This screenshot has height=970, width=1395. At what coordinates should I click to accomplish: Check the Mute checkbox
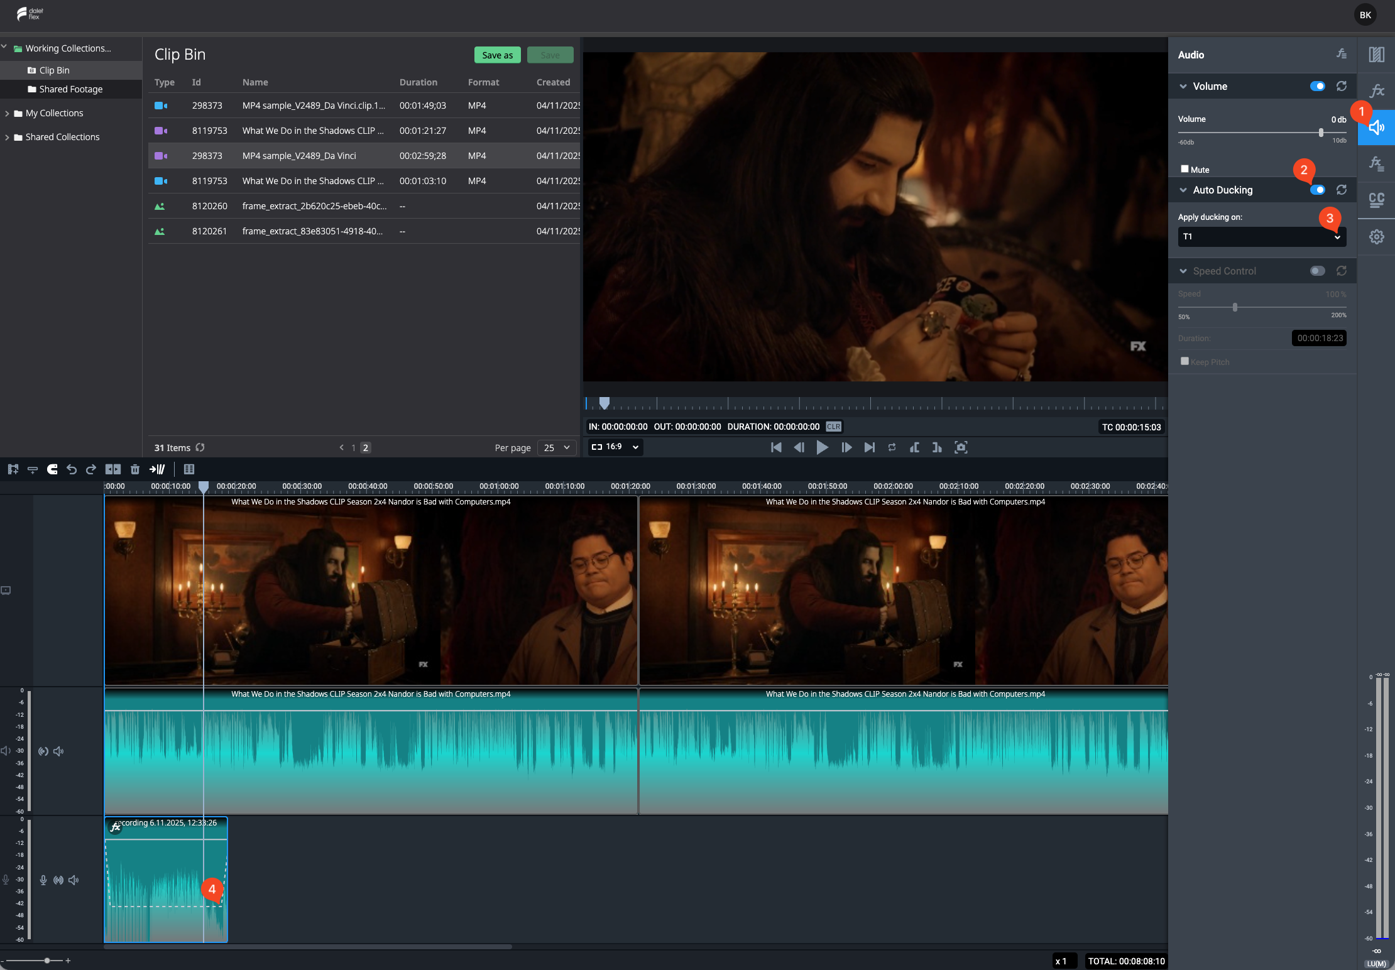[x=1184, y=169]
